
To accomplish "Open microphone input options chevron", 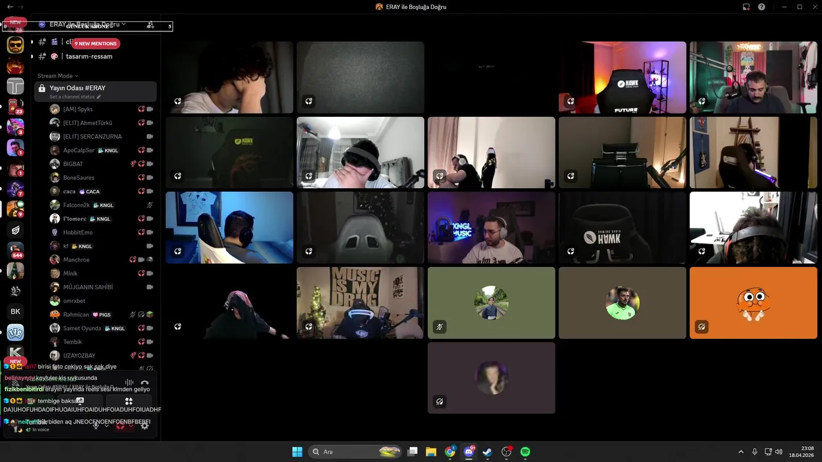I will [x=105, y=425].
